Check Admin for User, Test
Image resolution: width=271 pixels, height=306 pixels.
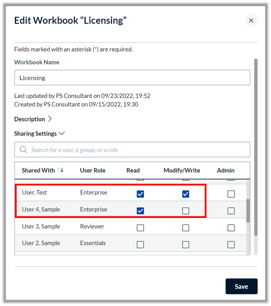(x=231, y=194)
